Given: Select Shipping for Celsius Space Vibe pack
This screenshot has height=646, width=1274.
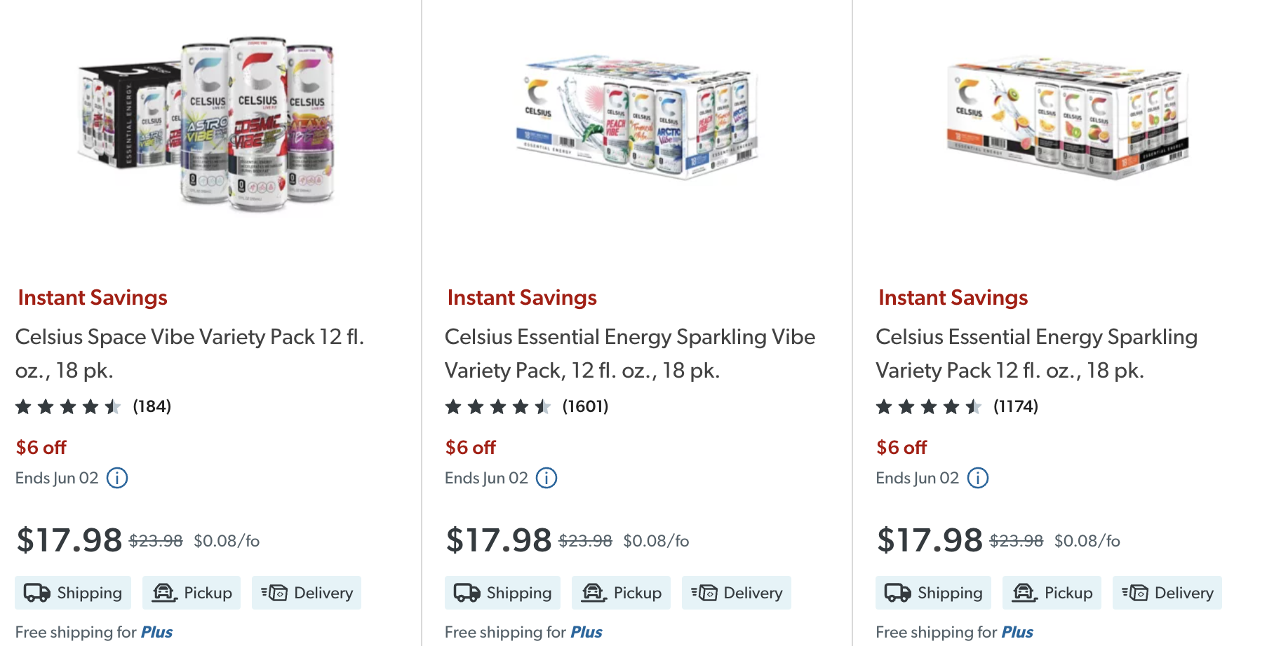Looking at the screenshot, I should (73, 593).
